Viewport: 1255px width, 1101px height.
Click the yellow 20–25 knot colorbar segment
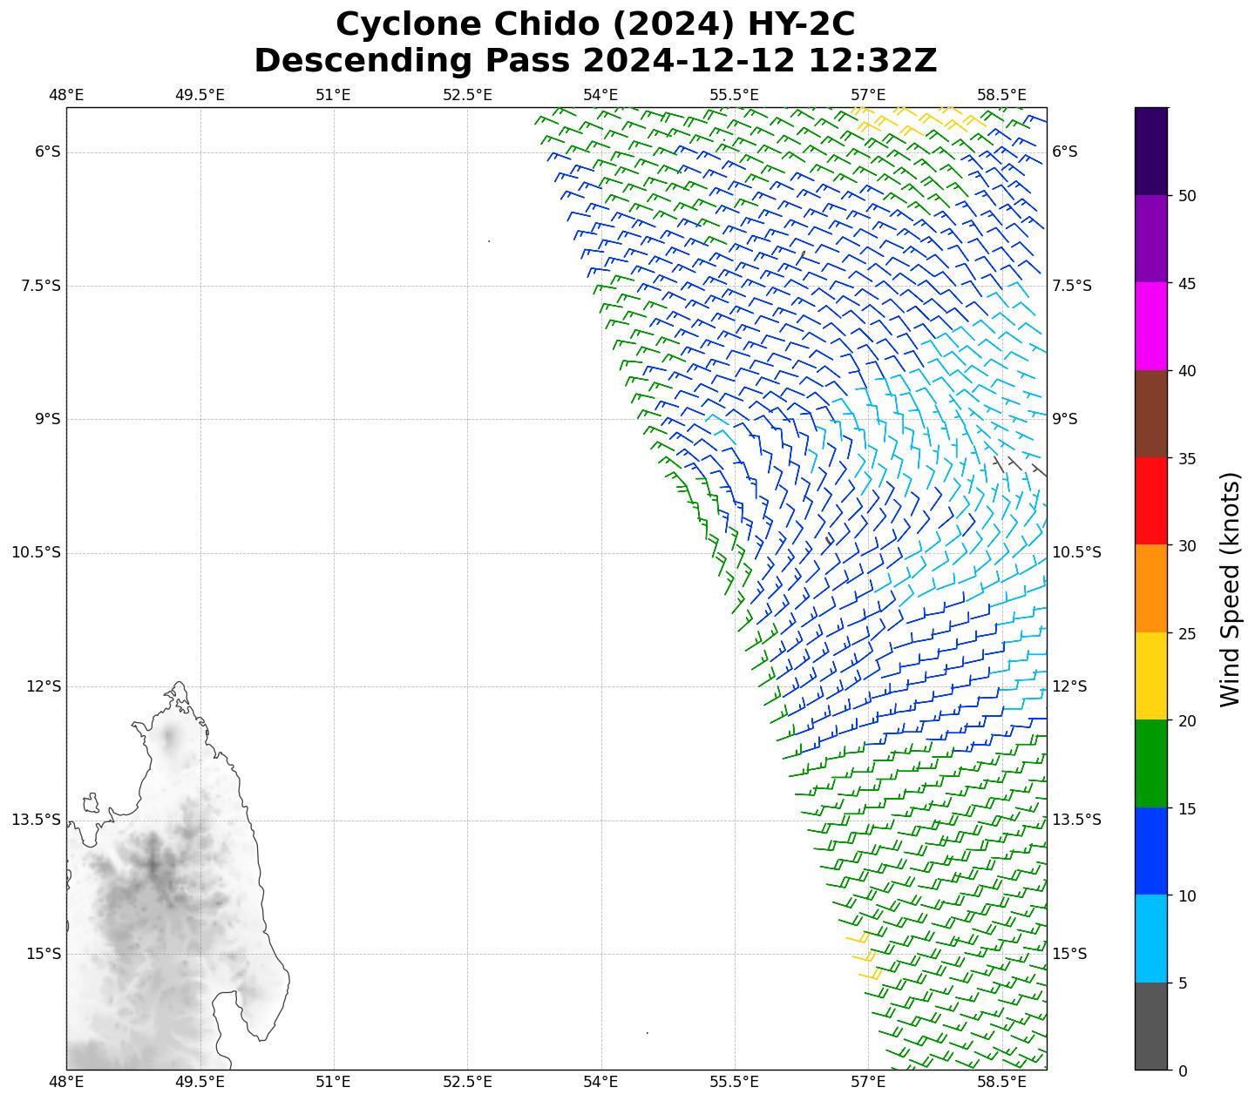point(1150,676)
